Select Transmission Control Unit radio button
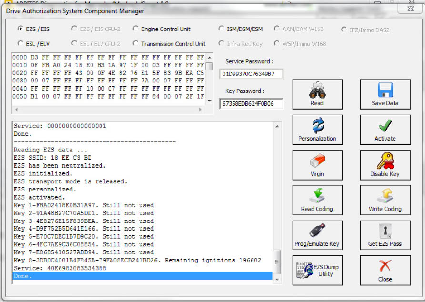The image size is (425, 302). (136, 44)
